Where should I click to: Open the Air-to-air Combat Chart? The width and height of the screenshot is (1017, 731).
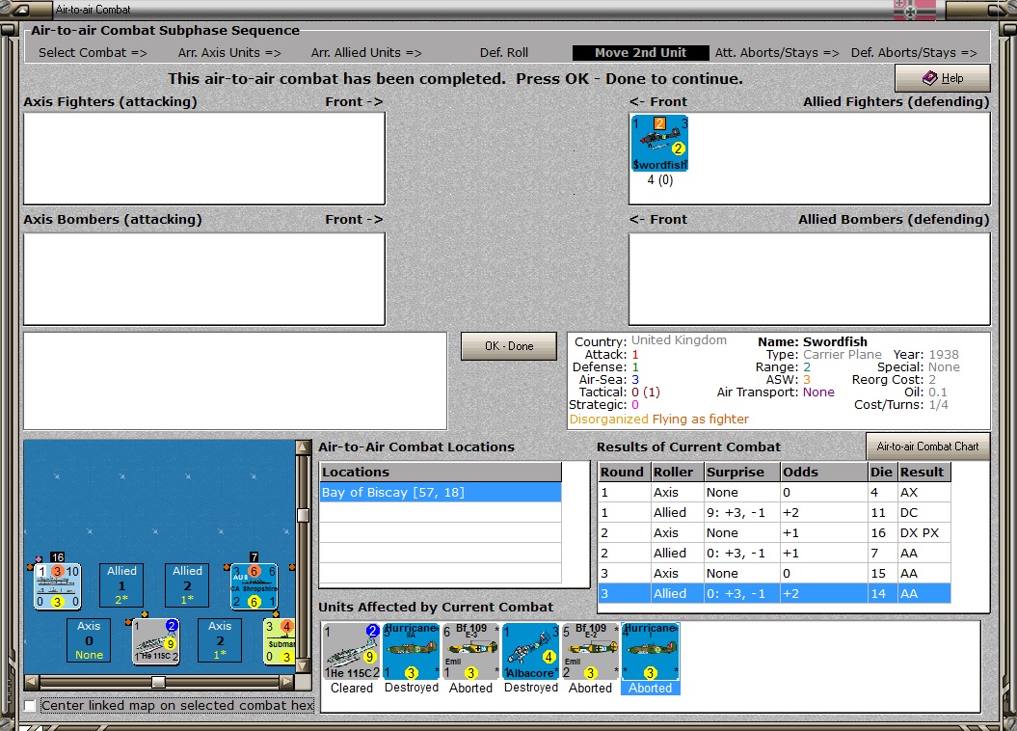(927, 447)
